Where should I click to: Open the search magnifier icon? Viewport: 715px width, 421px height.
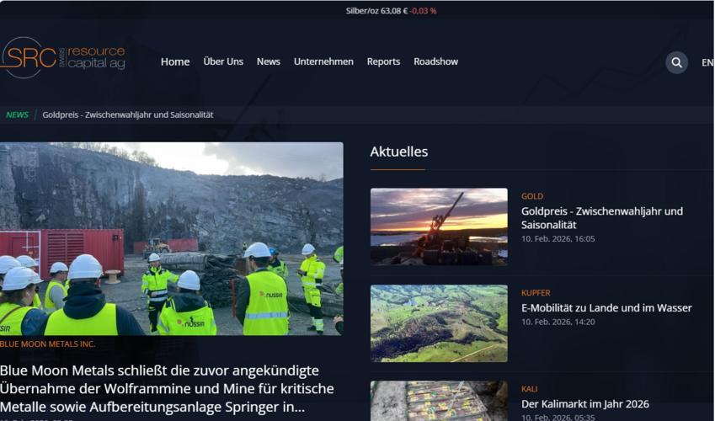click(x=677, y=62)
